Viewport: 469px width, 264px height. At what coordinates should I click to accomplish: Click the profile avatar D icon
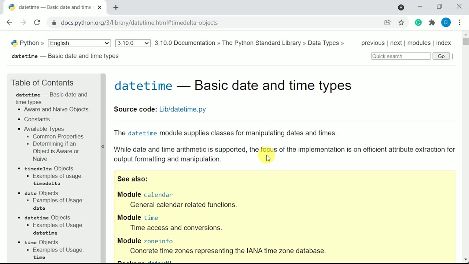click(x=446, y=23)
